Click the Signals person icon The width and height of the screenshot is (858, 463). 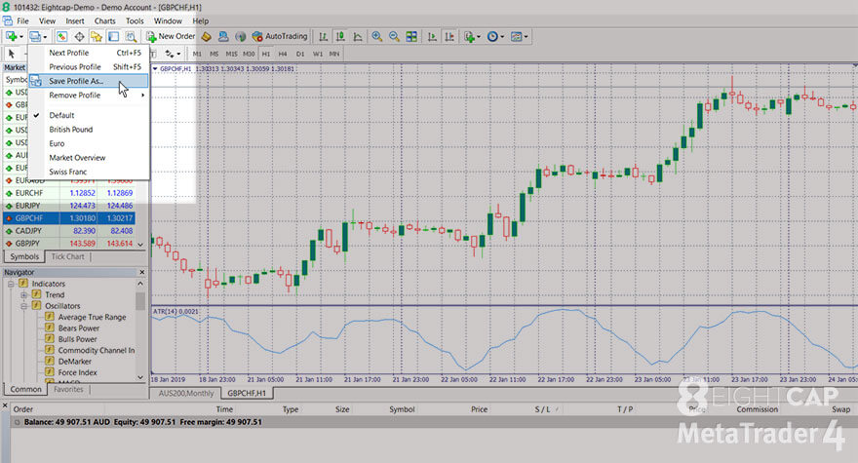tap(223, 37)
